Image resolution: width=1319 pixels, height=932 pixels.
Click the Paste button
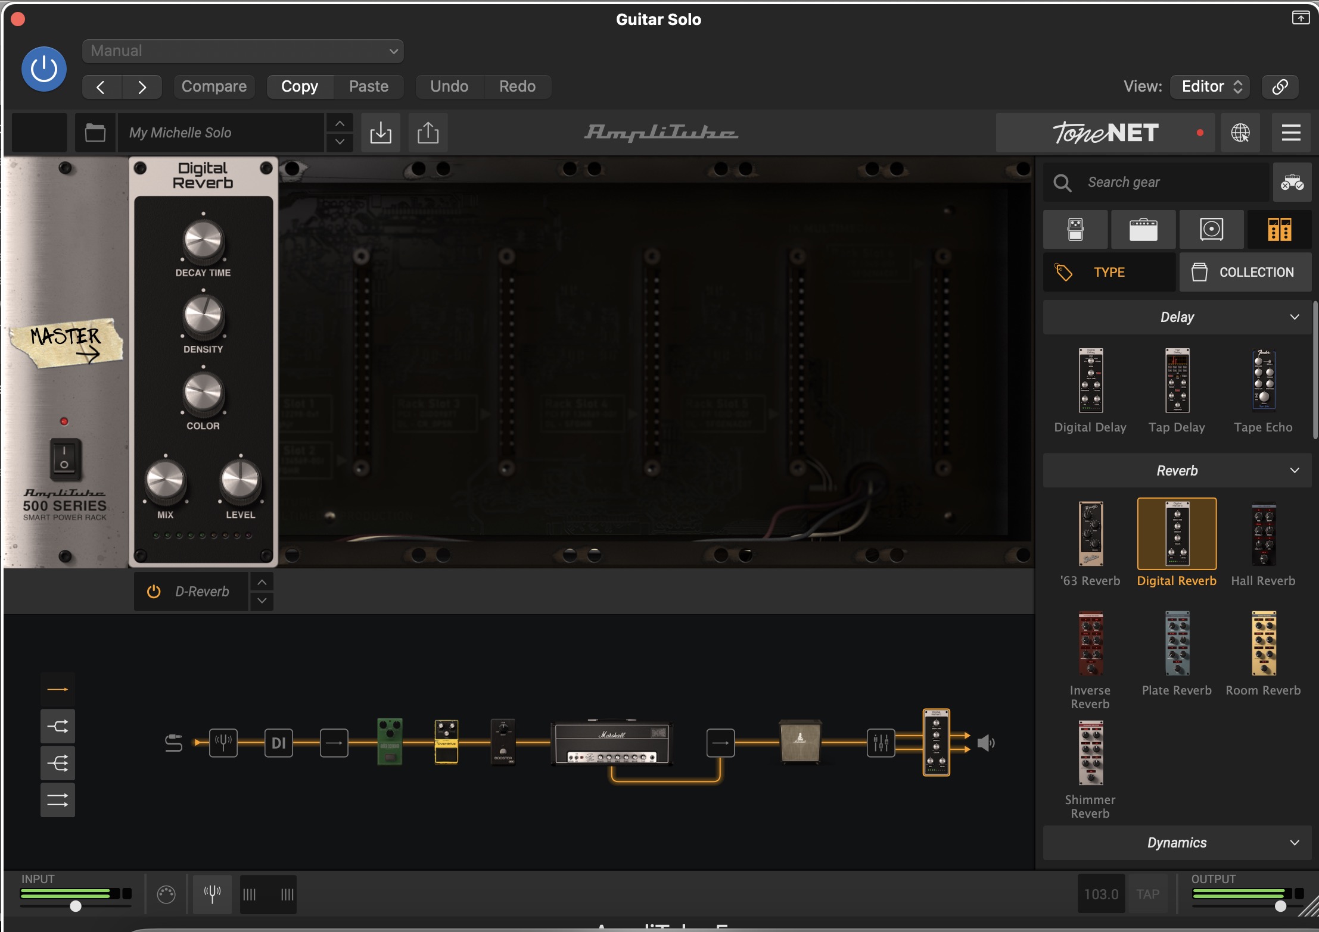(369, 87)
